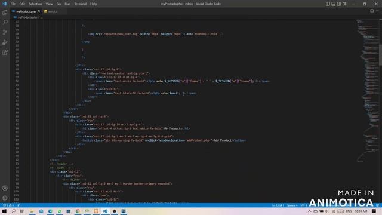Click the $_SESSION fname echo line
Image resolution: width=382 pixels, height=215 pixels.
[x=182, y=81]
